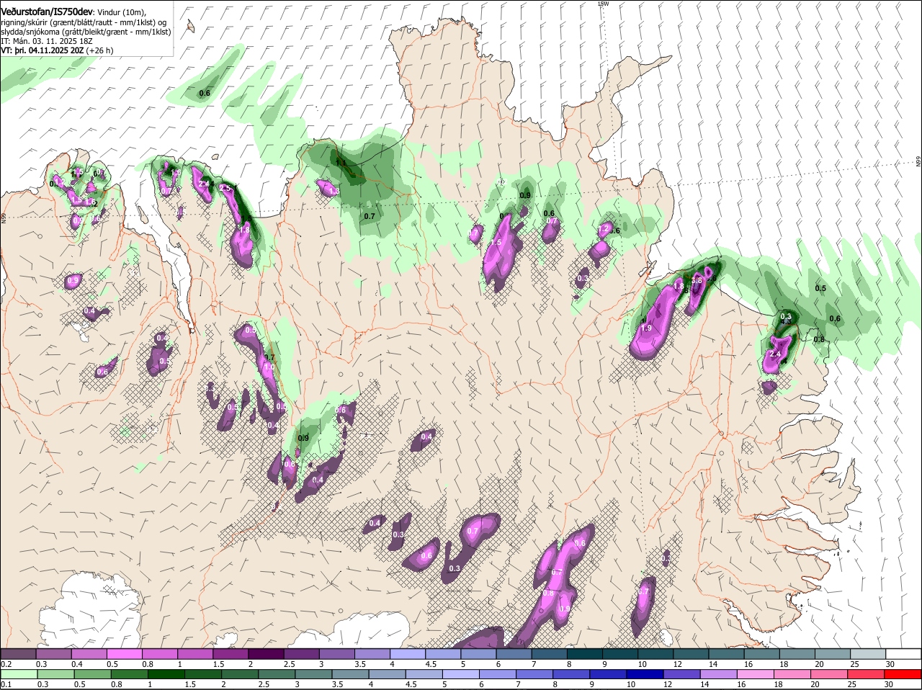Click the snow legend swatch between 1 and 1.5

point(195,653)
